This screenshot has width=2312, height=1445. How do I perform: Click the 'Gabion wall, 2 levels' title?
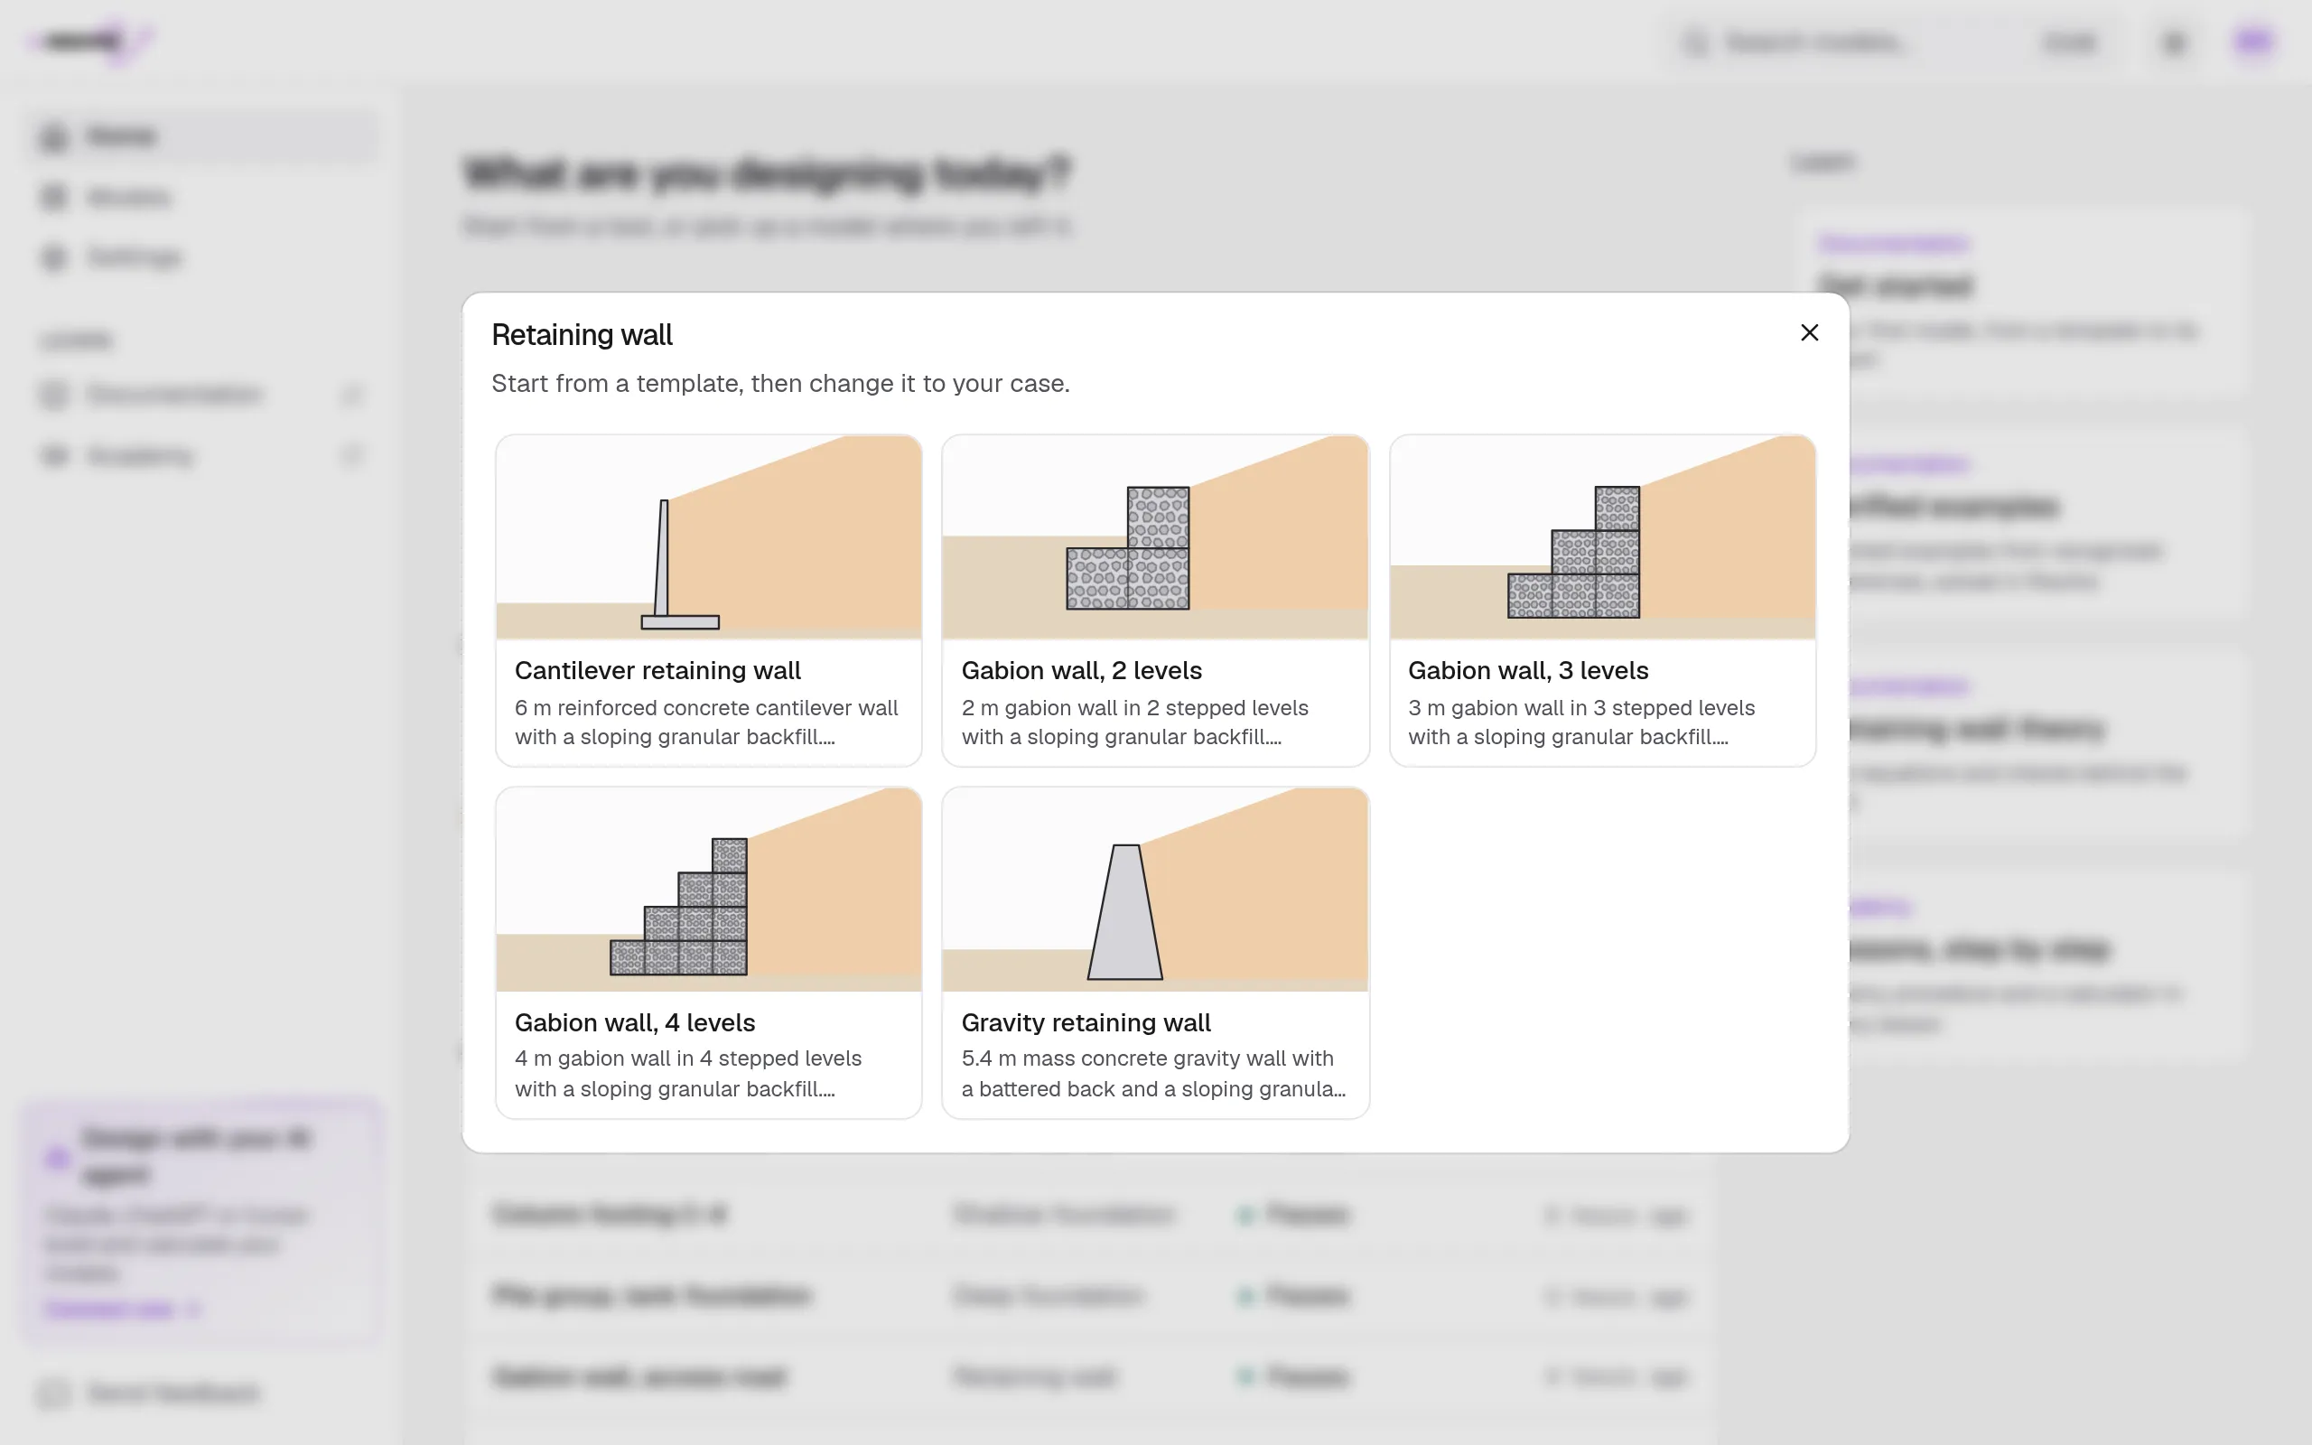pyautogui.click(x=1081, y=671)
